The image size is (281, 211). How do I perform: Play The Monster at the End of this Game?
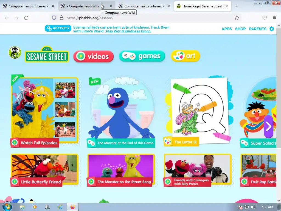[x=122, y=112]
